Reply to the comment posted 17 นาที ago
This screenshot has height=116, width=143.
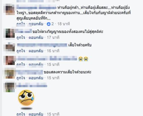[x=36, y=38]
